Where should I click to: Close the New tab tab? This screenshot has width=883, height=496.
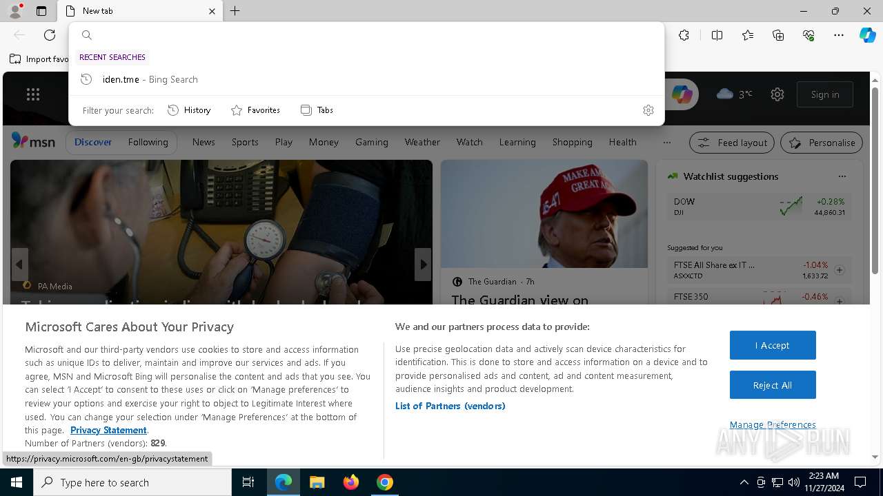[212, 11]
